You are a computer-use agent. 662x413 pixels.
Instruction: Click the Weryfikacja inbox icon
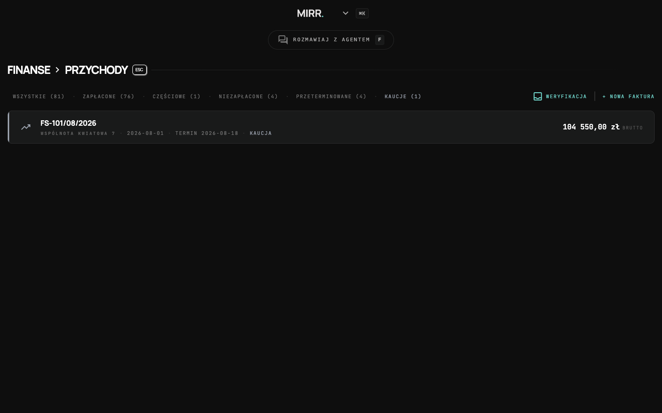538,96
